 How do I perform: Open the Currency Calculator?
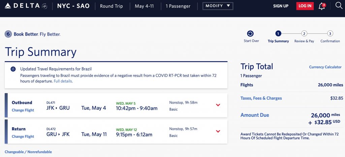pyautogui.click(x=325, y=67)
